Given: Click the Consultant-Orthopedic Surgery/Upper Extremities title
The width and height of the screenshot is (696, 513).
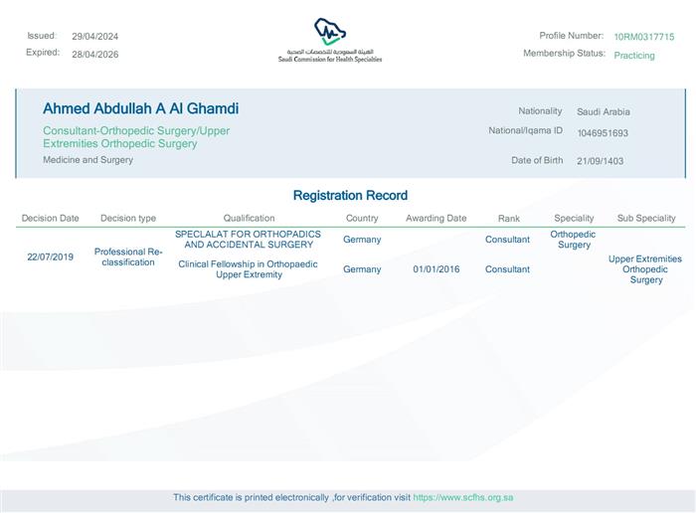Looking at the screenshot, I should coord(136,137).
